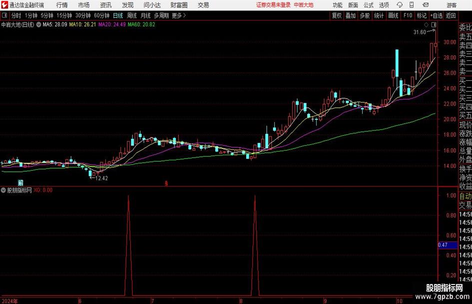This screenshot has height=304, width=472.
Task: Switch to 60分钟 period
Action: (102, 15)
